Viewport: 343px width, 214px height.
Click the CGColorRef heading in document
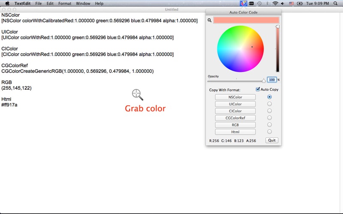point(15,65)
